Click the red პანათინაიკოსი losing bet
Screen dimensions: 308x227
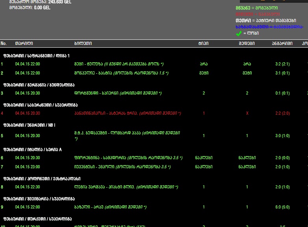tap(128, 113)
